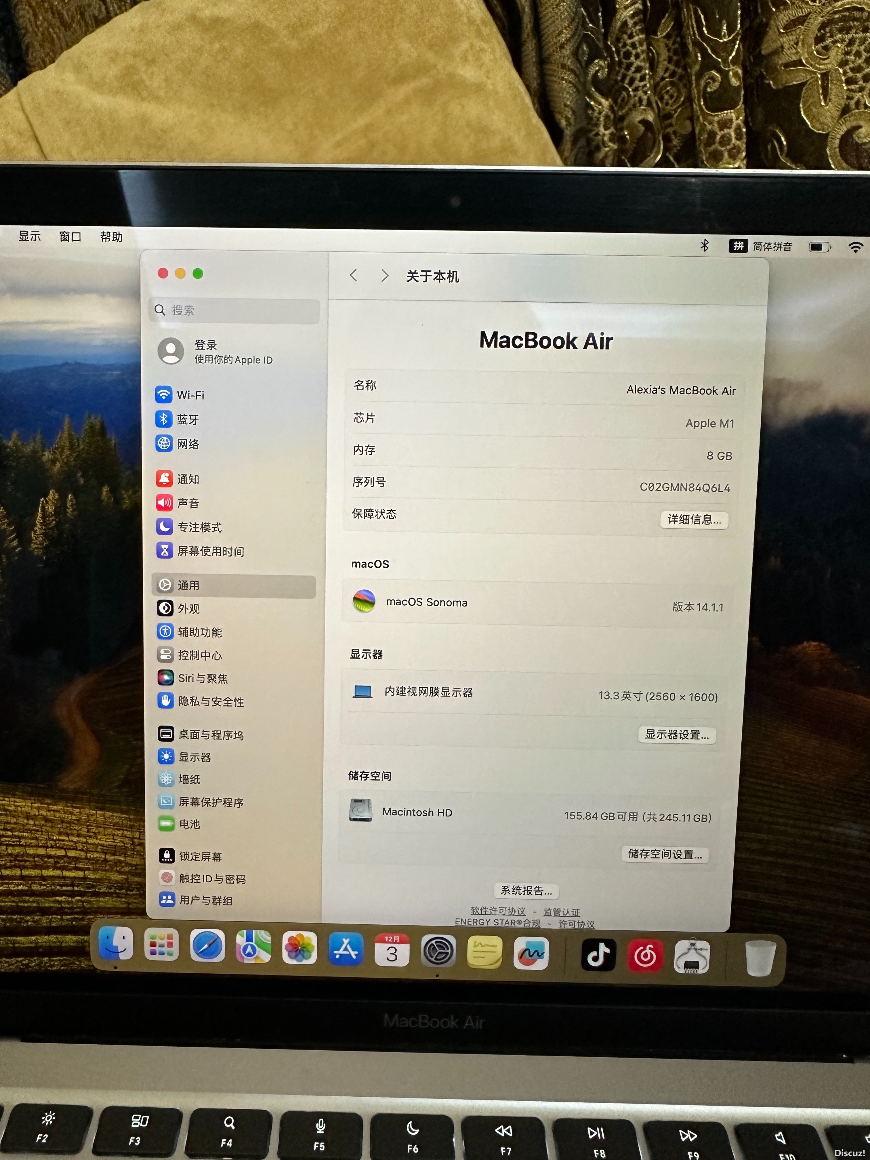Click Wi-Fi icon in menu bar
Image resolution: width=870 pixels, height=1160 pixels.
(855, 247)
